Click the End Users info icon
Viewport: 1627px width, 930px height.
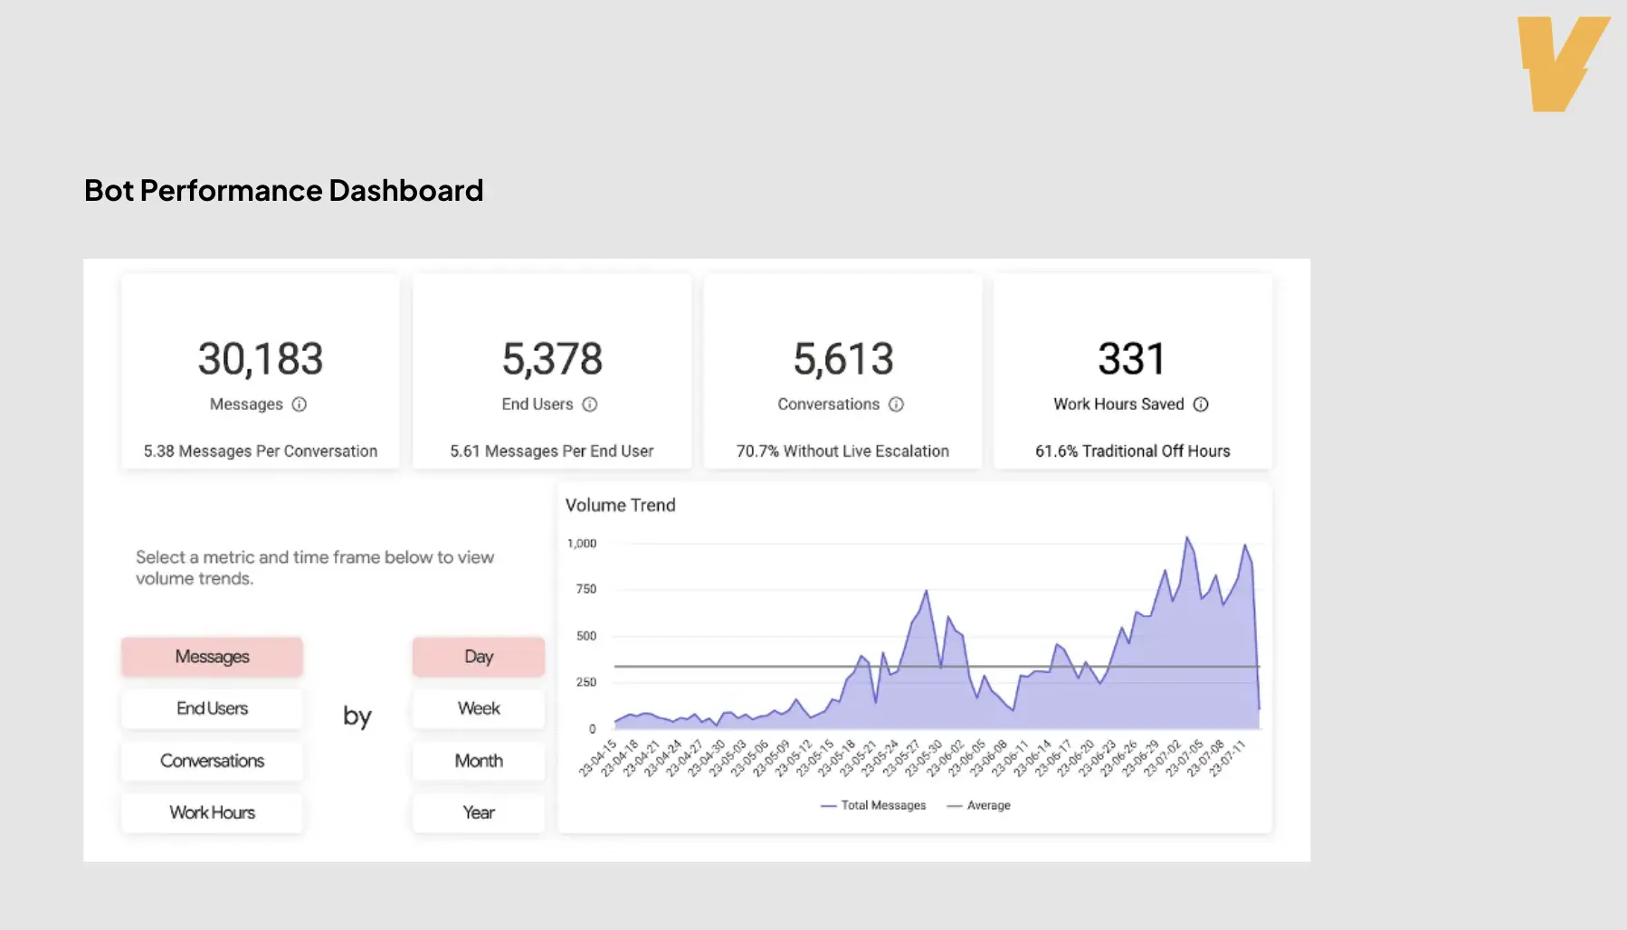click(590, 404)
